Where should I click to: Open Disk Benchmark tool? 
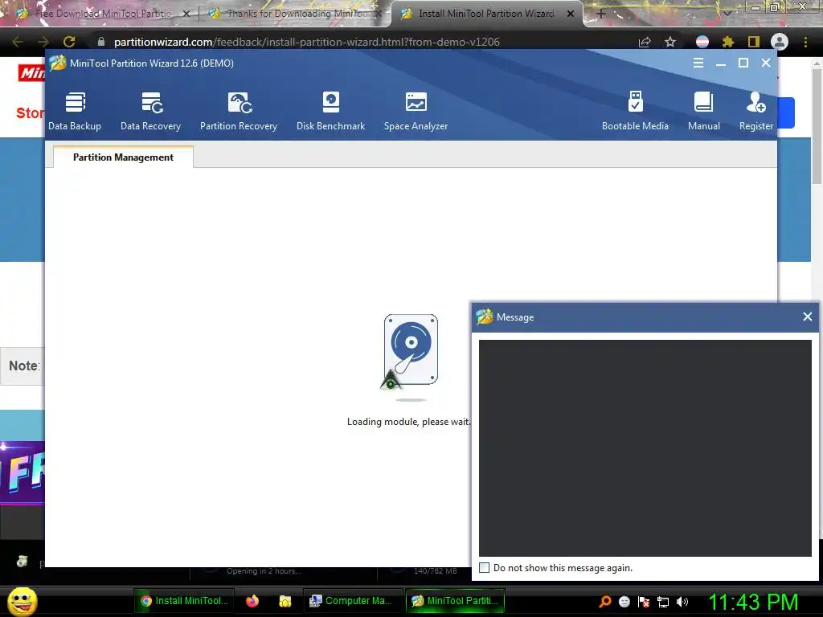click(330, 111)
